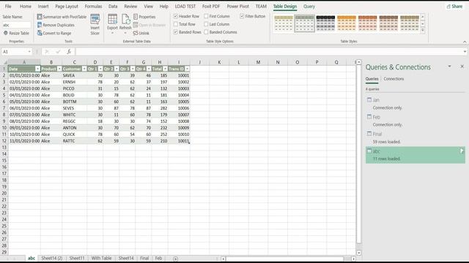Screen dimensions: 469x263
Task: Click Remove Duplicates tool
Action: (56, 25)
